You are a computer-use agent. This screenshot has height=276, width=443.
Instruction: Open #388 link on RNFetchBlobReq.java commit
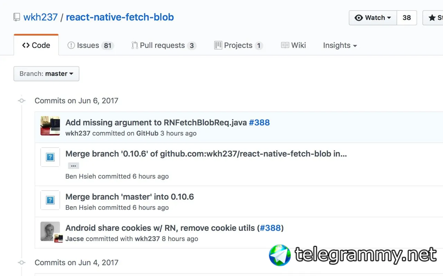click(259, 123)
